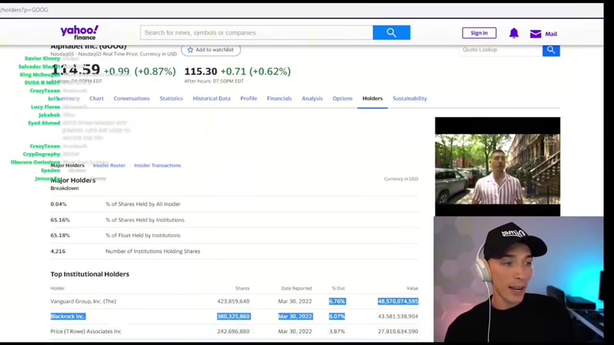Click Blackrock shares value 380,325,860

(x=233, y=316)
